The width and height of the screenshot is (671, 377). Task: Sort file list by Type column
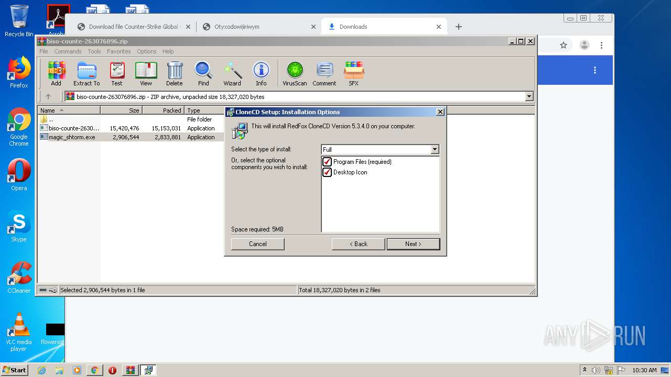pos(204,110)
